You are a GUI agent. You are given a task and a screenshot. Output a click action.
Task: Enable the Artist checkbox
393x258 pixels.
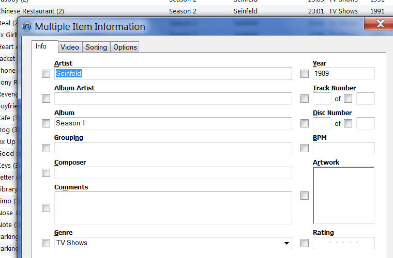[x=46, y=74]
